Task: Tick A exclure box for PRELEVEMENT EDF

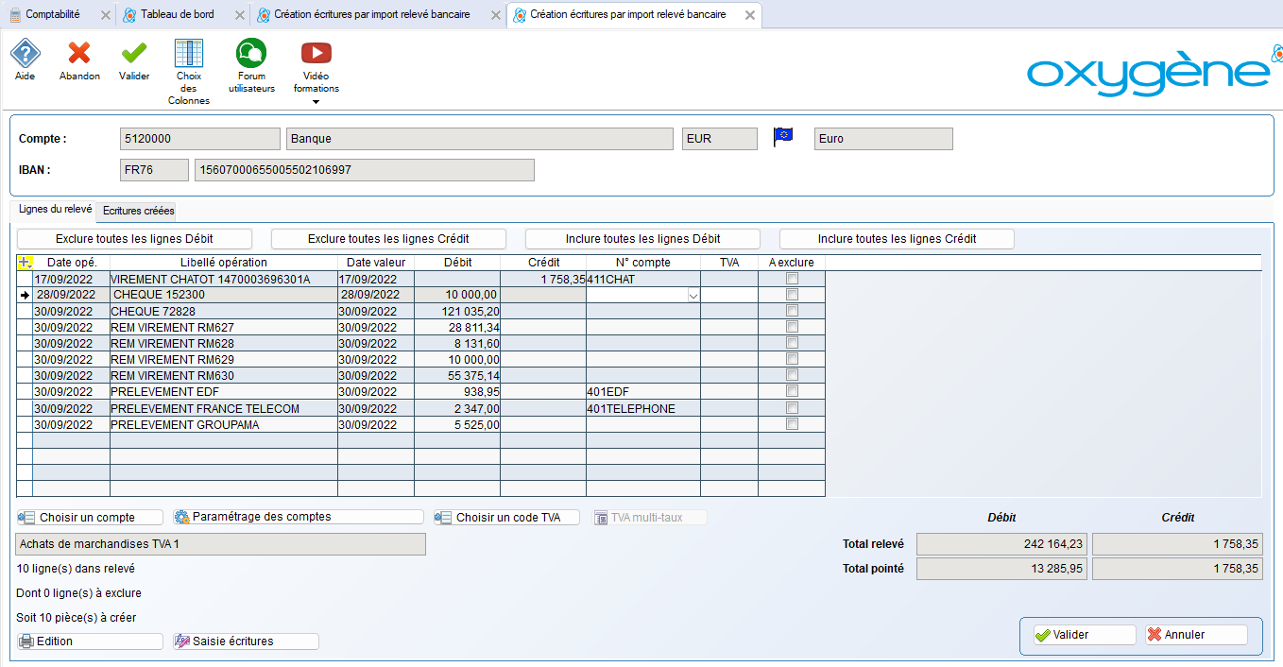Action: click(x=792, y=391)
